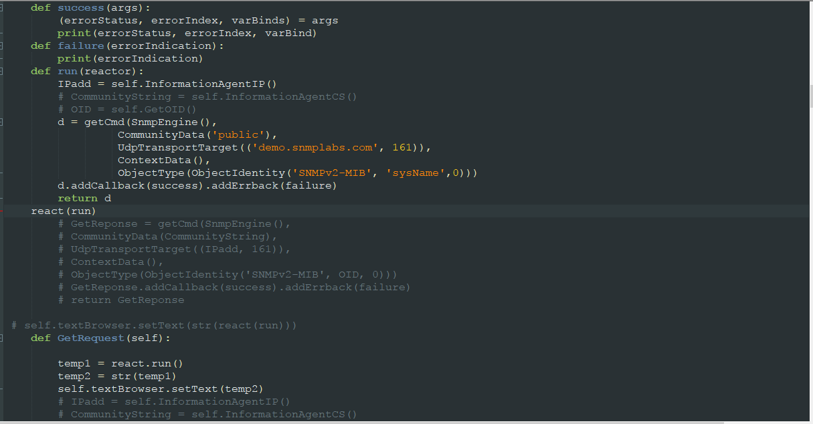Click 'temp1 = react.run()' line

tap(120, 364)
